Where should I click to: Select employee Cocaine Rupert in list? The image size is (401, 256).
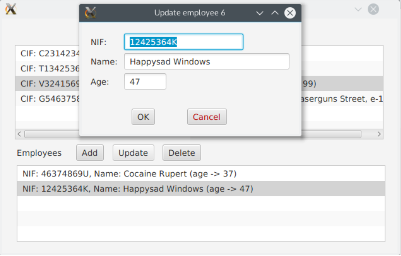coord(129,174)
